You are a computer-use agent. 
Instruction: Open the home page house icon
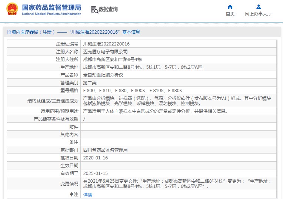click(230, 7)
